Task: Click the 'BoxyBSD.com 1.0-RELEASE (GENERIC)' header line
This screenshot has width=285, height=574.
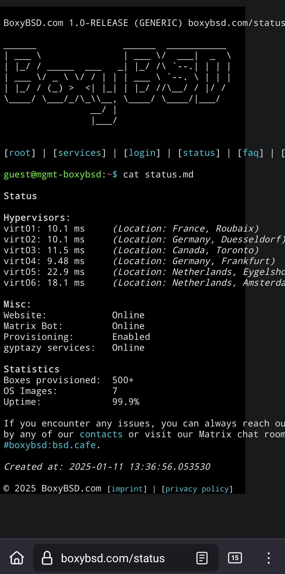Action: click(93, 23)
